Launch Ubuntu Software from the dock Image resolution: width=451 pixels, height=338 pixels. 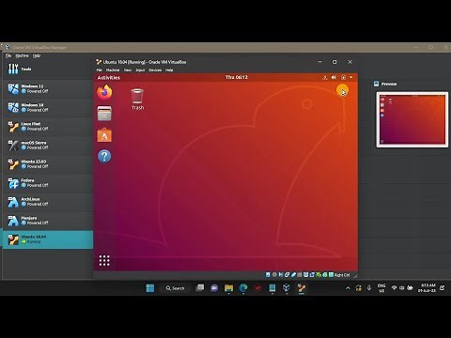pos(104,135)
